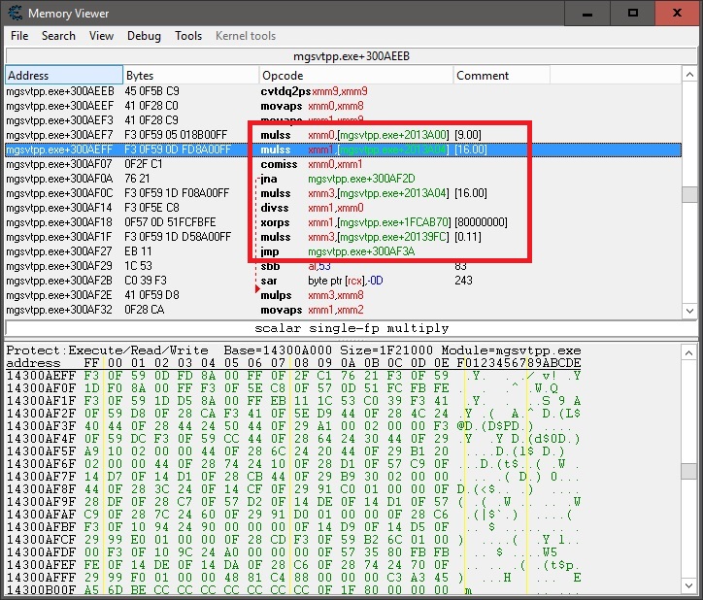Open the Debug menu
Image resolution: width=703 pixels, height=600 pixels.
(144, 36)
